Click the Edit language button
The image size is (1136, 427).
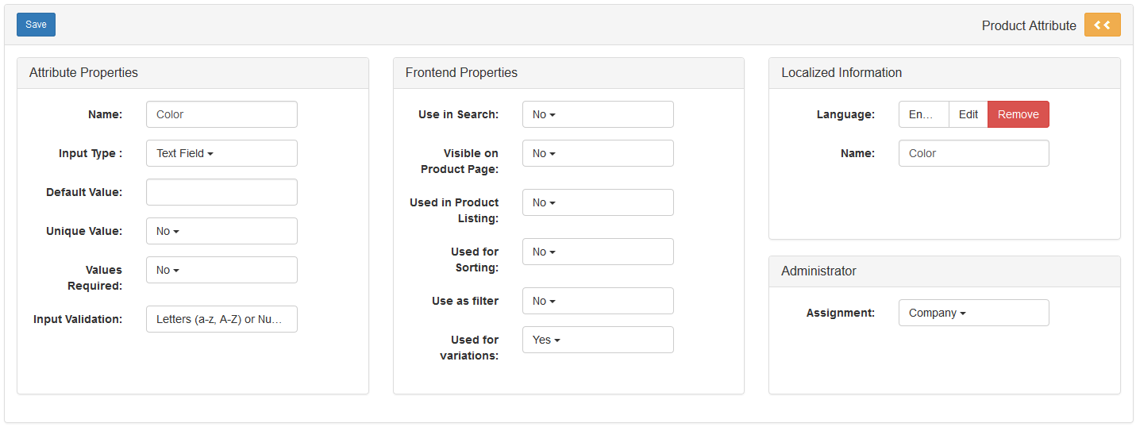tap(968, 114)
